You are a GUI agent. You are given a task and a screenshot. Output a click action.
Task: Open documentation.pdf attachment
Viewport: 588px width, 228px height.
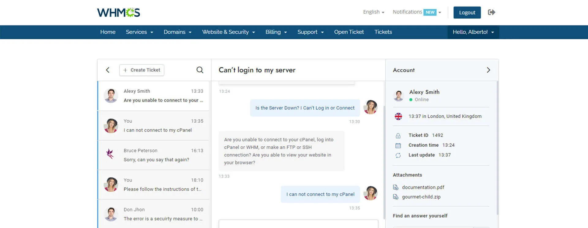(423, 187)
